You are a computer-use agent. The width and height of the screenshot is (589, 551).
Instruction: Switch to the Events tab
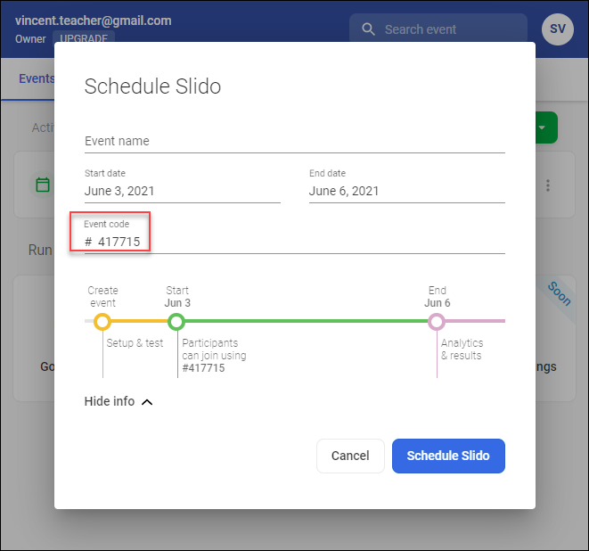click(x=36, y=78)
